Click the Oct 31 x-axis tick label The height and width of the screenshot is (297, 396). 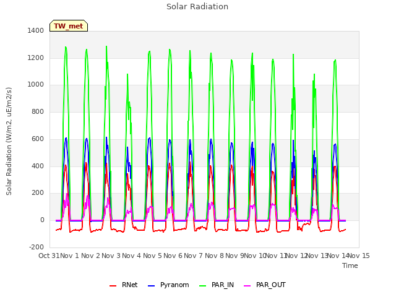(x=49, y=256)
